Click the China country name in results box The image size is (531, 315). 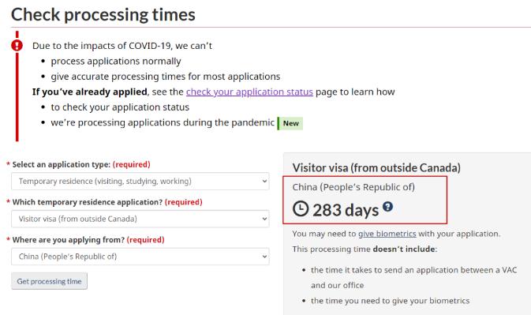point(353,187)
